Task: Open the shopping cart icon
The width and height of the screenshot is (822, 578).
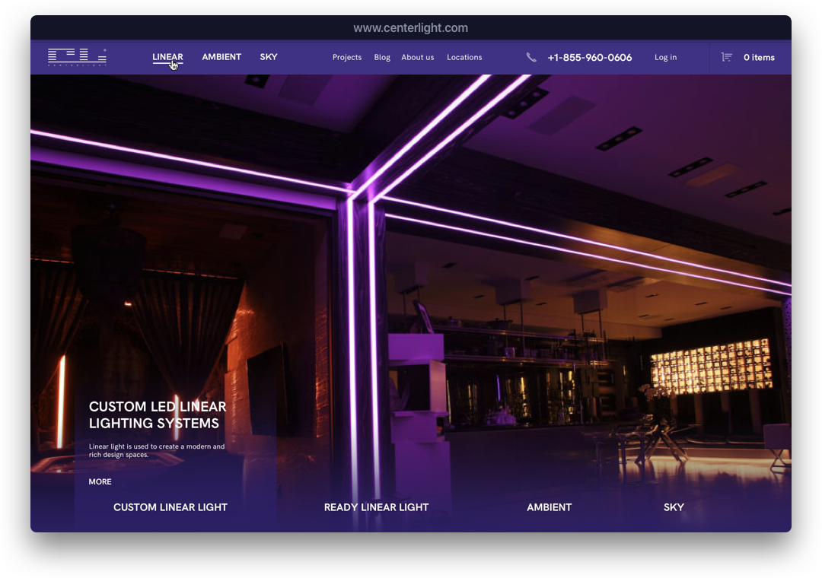Action: click(x=726, y=57)
